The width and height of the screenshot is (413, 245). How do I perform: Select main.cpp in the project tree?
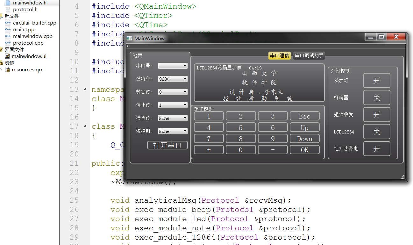coord(24,30)
